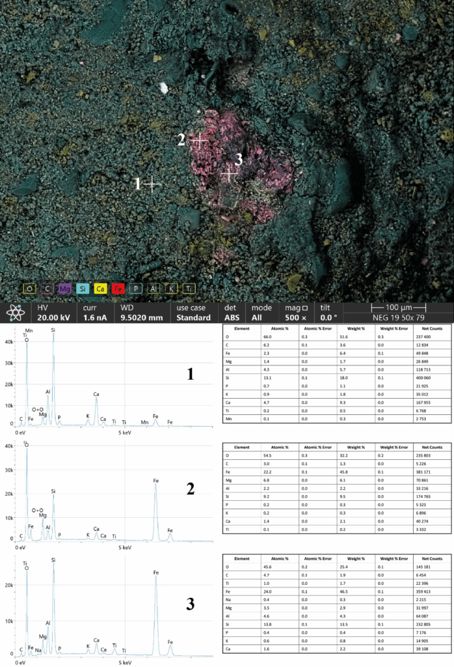This screenshot has height=667, width=454.
Task: Select analysis point 1 crosshair marker
Action: click(x=152, y=184)
